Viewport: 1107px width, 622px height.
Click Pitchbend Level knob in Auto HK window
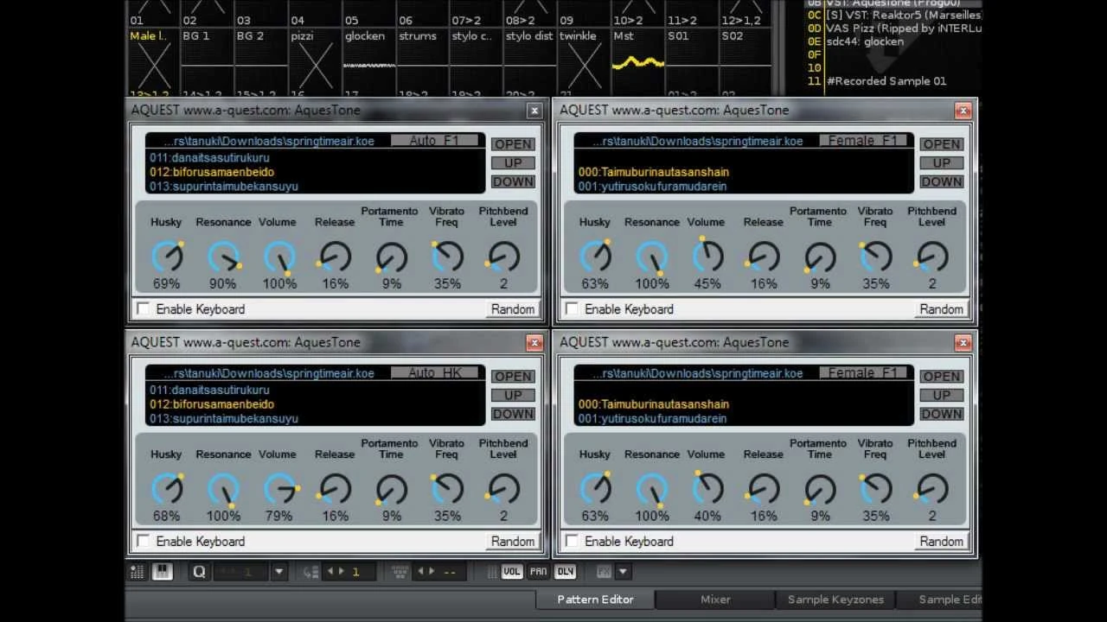click(503, 490)
